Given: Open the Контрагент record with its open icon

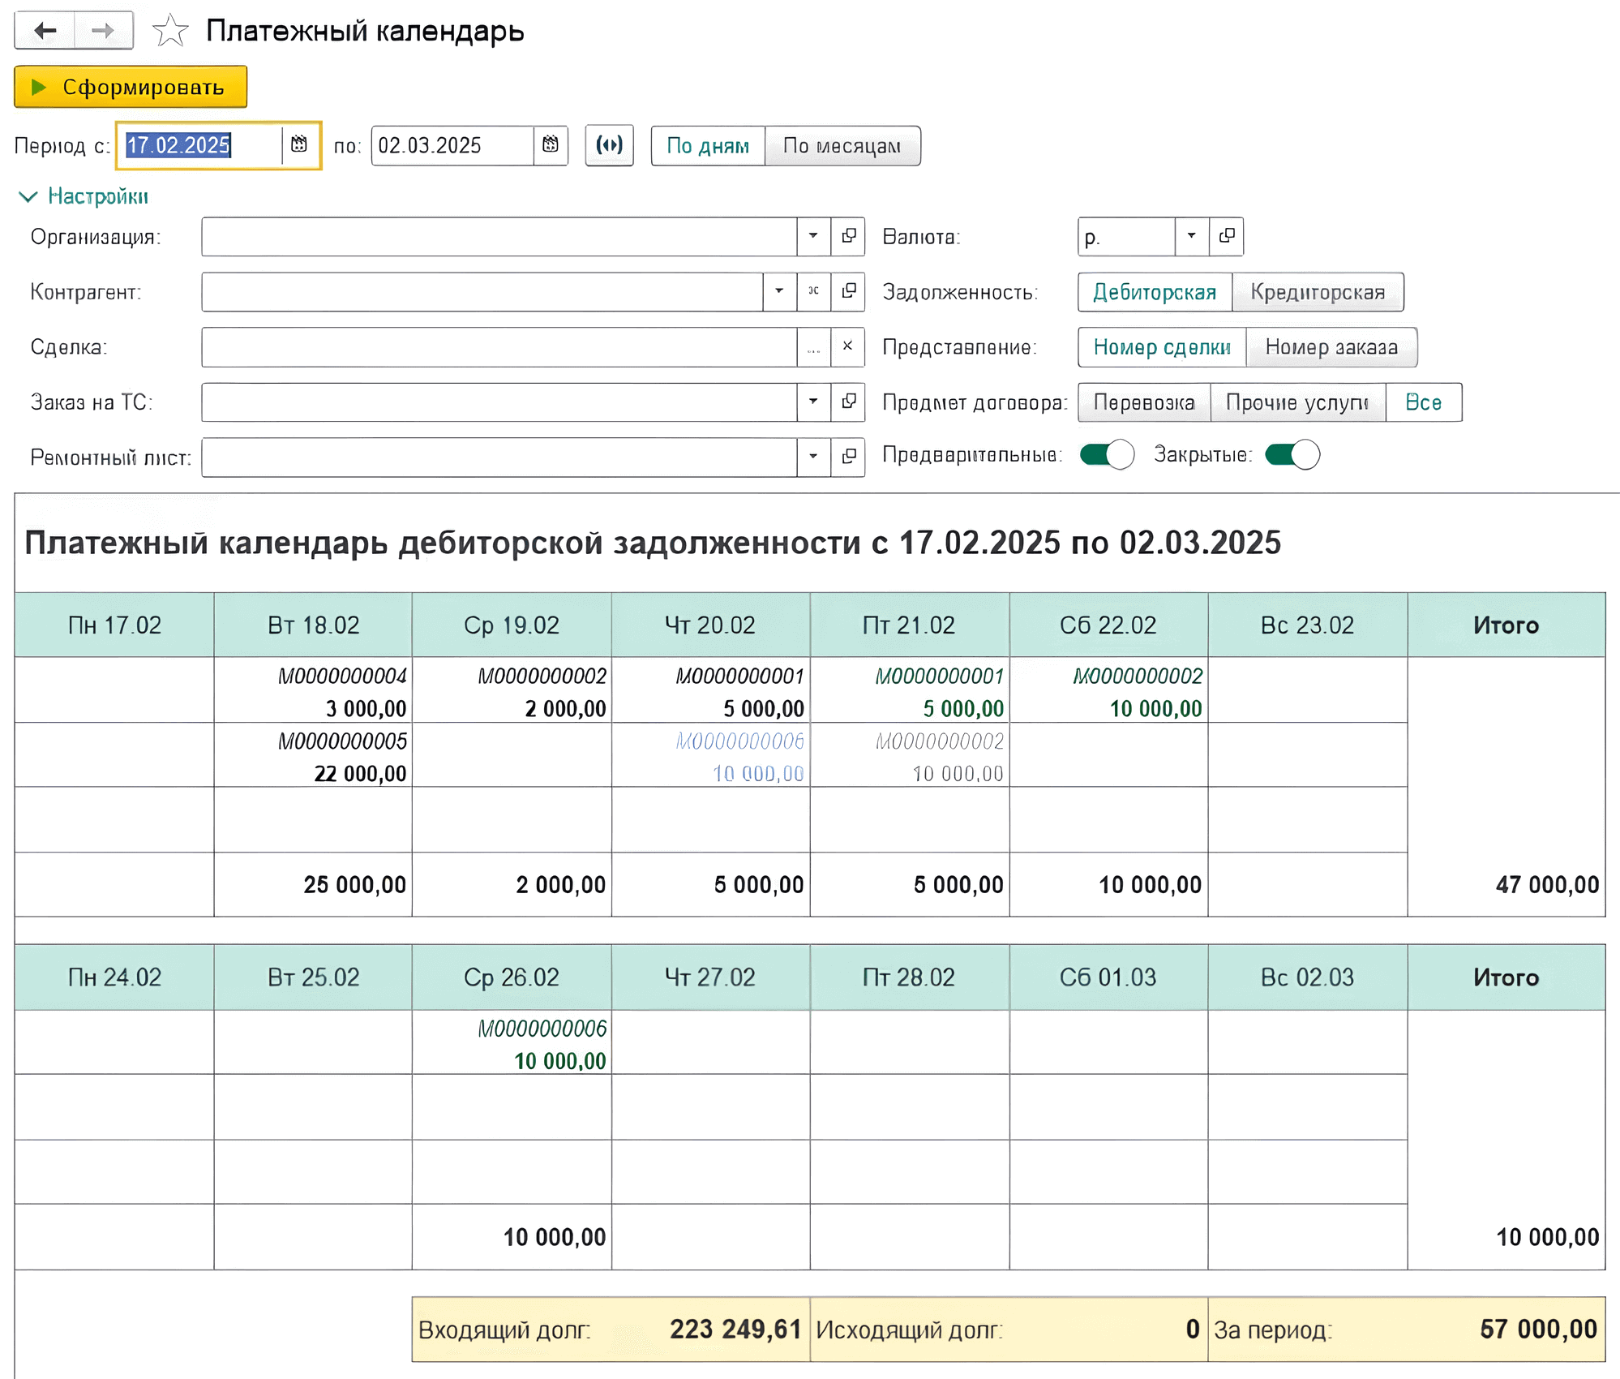Looking at the screenshot, I should [848, 291].
